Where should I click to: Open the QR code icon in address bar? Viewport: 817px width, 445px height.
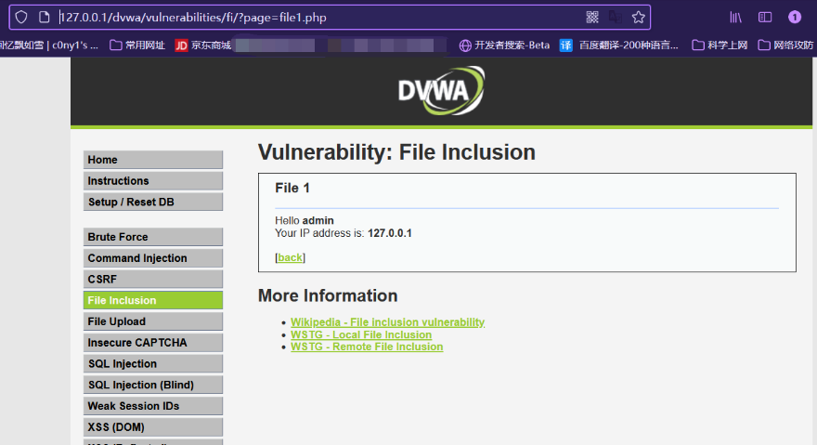click(x=592, y=18)
